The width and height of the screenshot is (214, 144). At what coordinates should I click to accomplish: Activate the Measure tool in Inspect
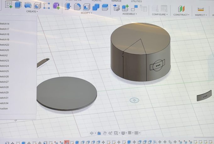coord(199,9)
